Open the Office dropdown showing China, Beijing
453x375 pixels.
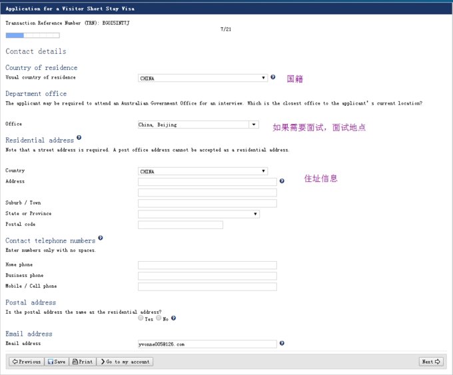[x=199, y=125]
